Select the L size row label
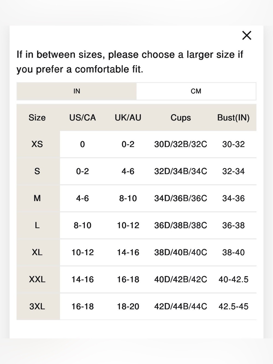This screenshot has height=364, width=273. (37, 225)
